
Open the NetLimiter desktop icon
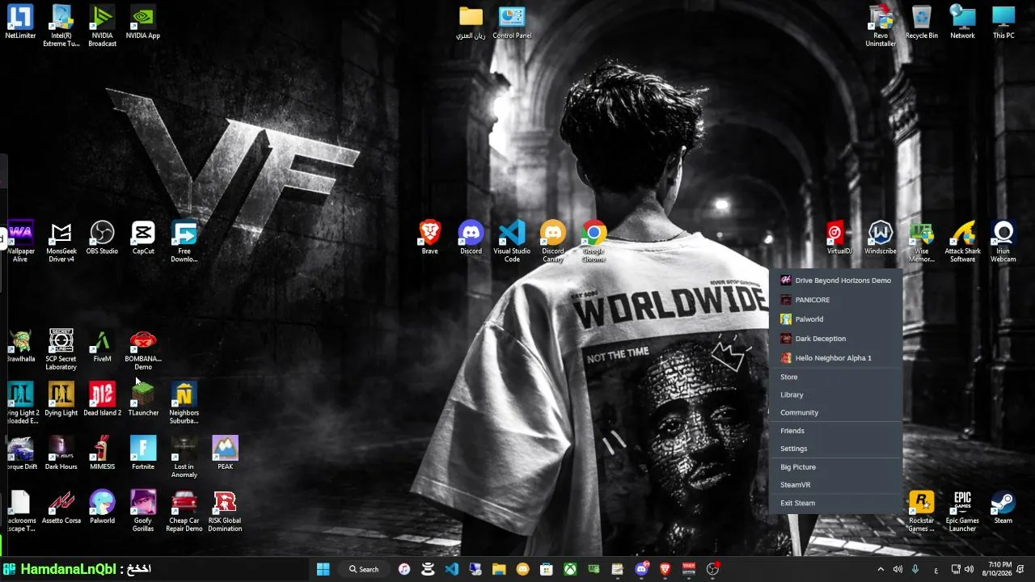20,23
